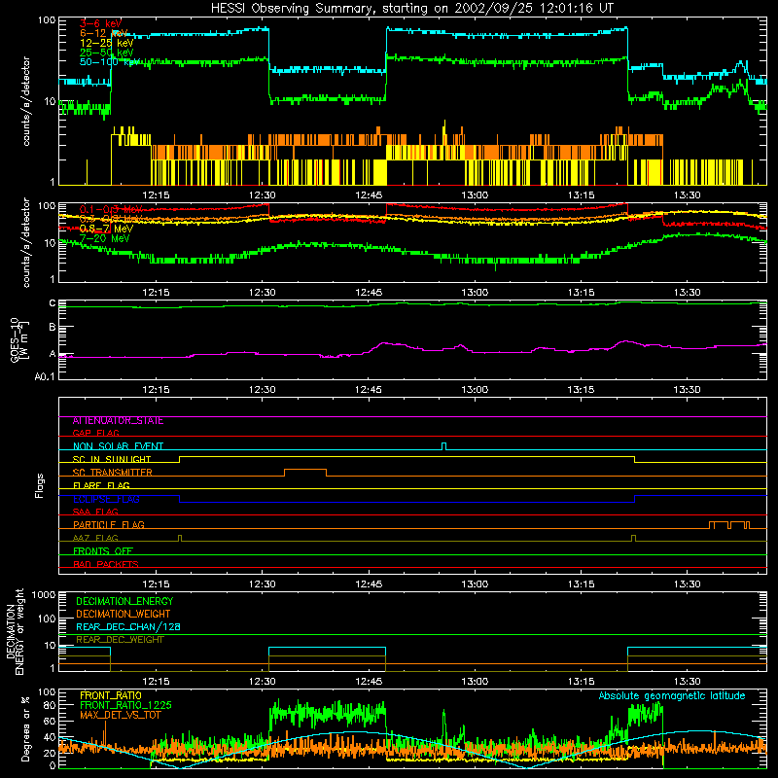
Task: Select the FLARE_FLAG label
Action: pos(101,485)
